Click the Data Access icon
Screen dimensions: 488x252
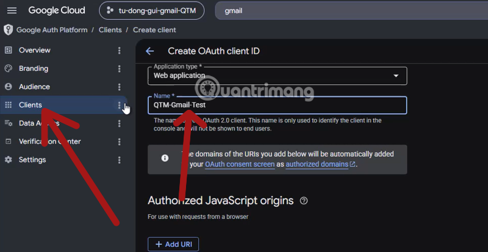click(x=9, y=123)
